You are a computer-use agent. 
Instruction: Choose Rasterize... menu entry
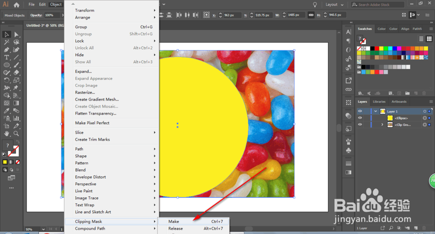pos(111,92)
